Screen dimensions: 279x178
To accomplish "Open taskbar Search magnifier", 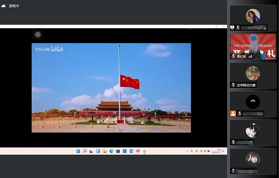I will coord(85,151).
